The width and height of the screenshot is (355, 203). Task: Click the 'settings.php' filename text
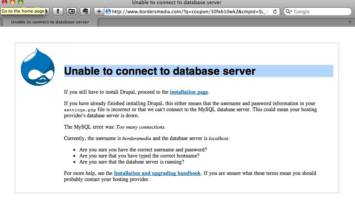(x=80, y=110)
